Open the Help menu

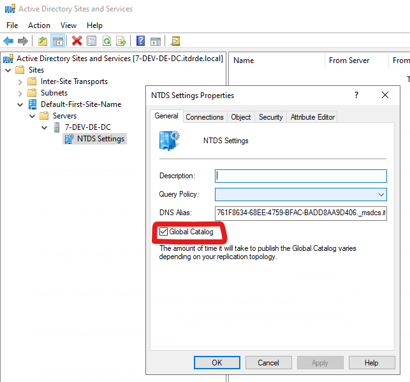click(94, 25)
